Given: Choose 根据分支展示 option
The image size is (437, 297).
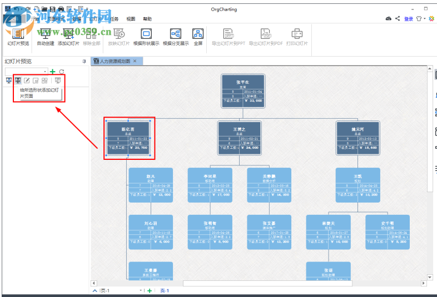Looking at the screenshot, I should point(176,37).
